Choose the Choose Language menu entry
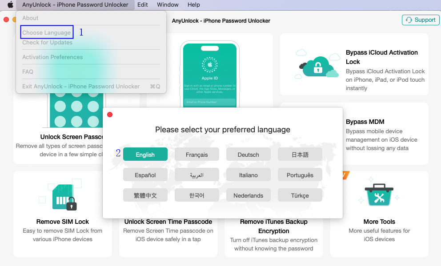This screenshot has height=266, width=441. [x=46, y=32]
